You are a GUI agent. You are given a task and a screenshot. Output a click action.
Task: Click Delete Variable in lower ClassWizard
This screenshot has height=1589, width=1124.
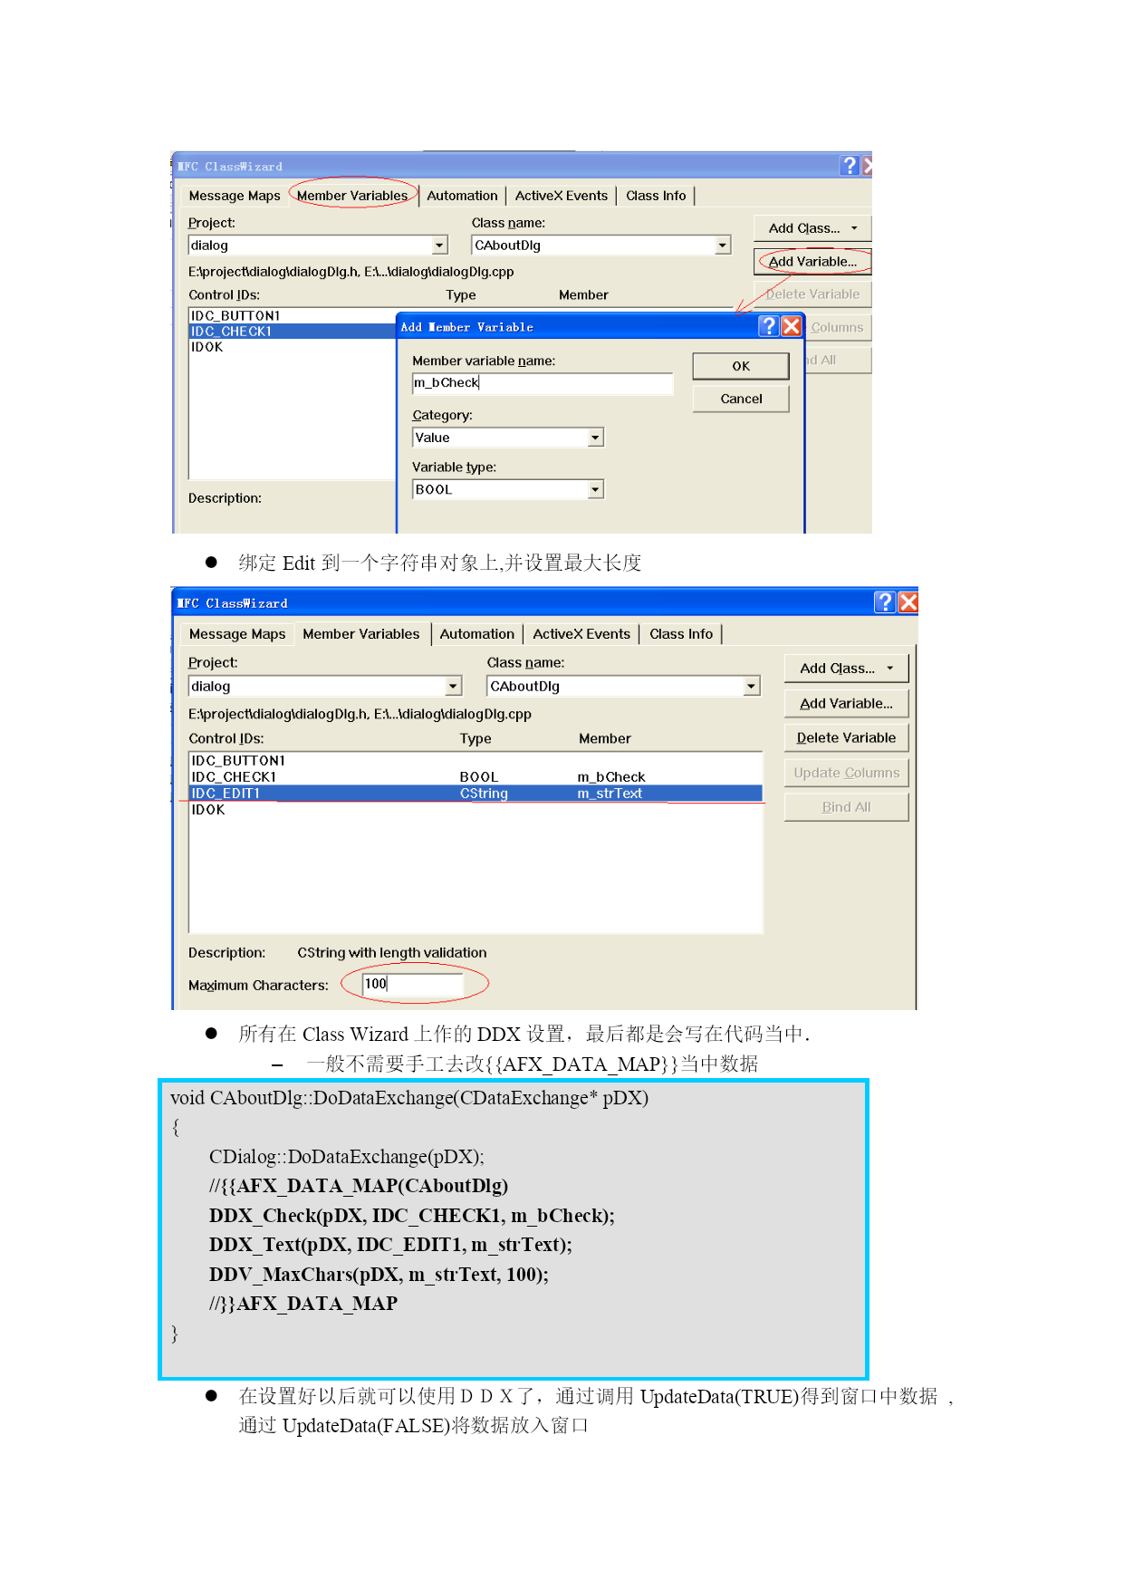point(846,737)
